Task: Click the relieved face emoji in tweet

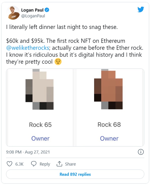Action: click(x=58, y=62)
